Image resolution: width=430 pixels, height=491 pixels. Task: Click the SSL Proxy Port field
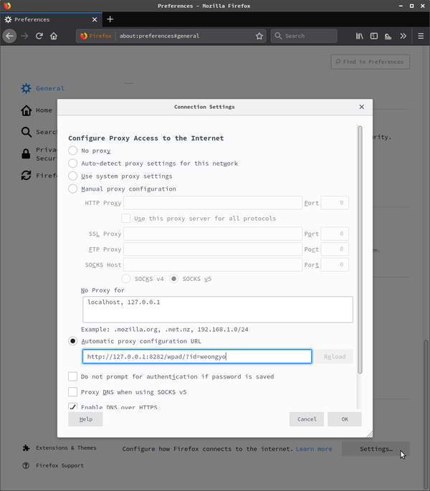click(335, 234)
